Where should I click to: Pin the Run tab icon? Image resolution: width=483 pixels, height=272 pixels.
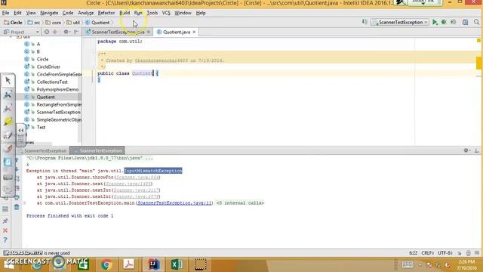[x=5, y=221]
